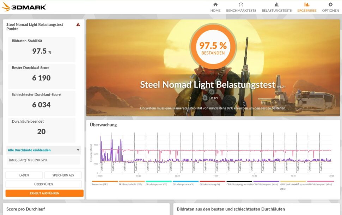Expand Alle Durchläufe einblenden dropdown
The width and height of the screenshot is (342, 215).
43,150
